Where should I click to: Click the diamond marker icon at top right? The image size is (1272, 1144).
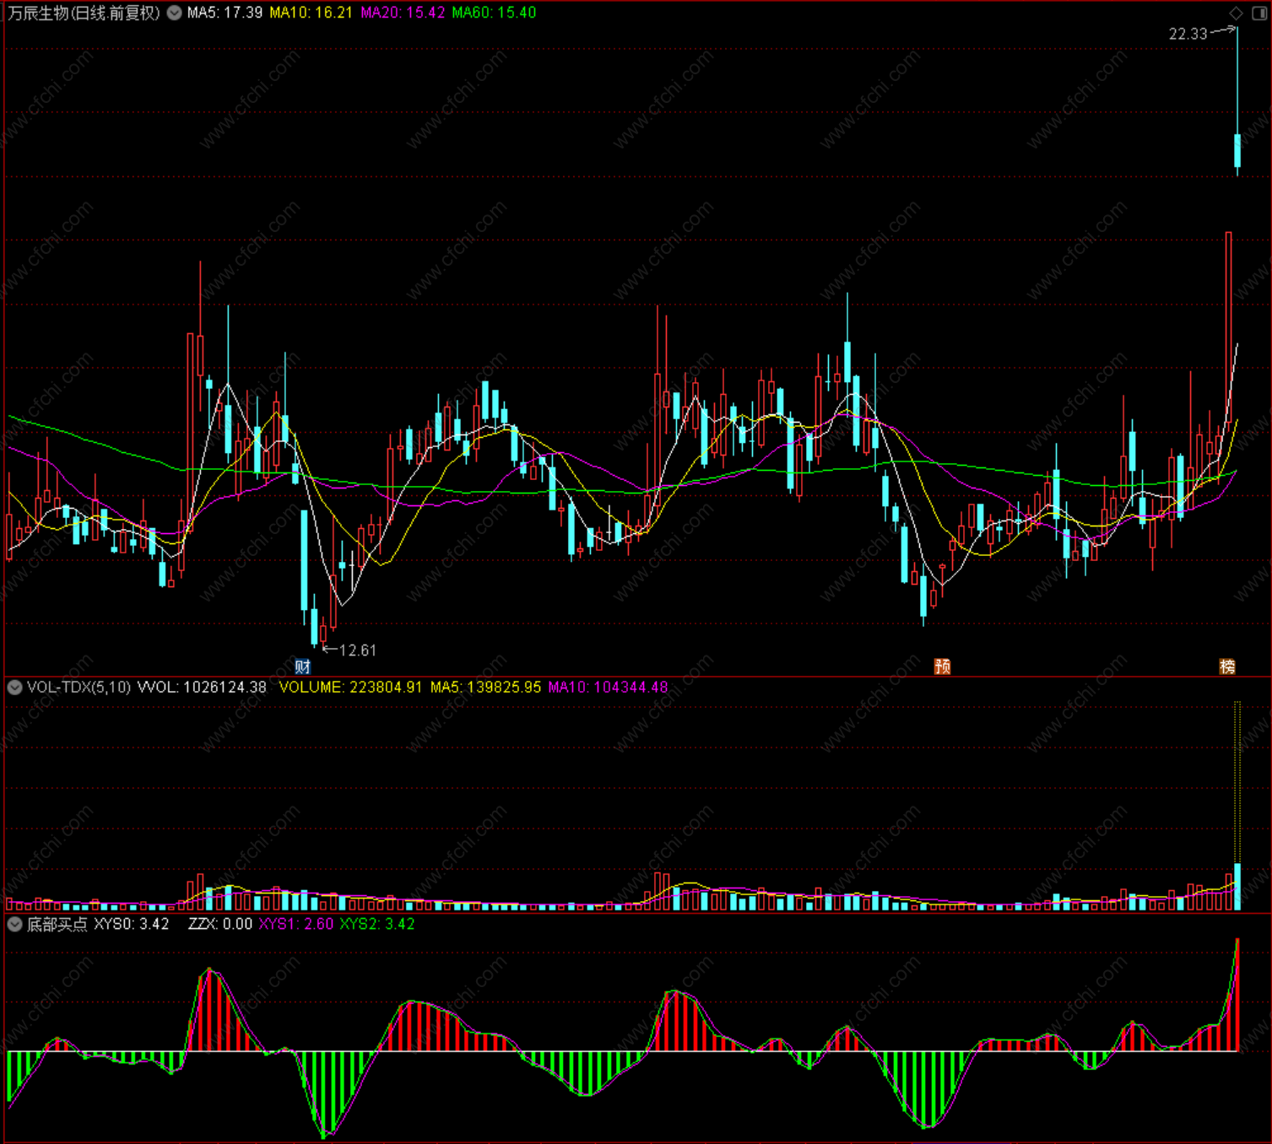pyautogui.click(x=1236, y=13)
